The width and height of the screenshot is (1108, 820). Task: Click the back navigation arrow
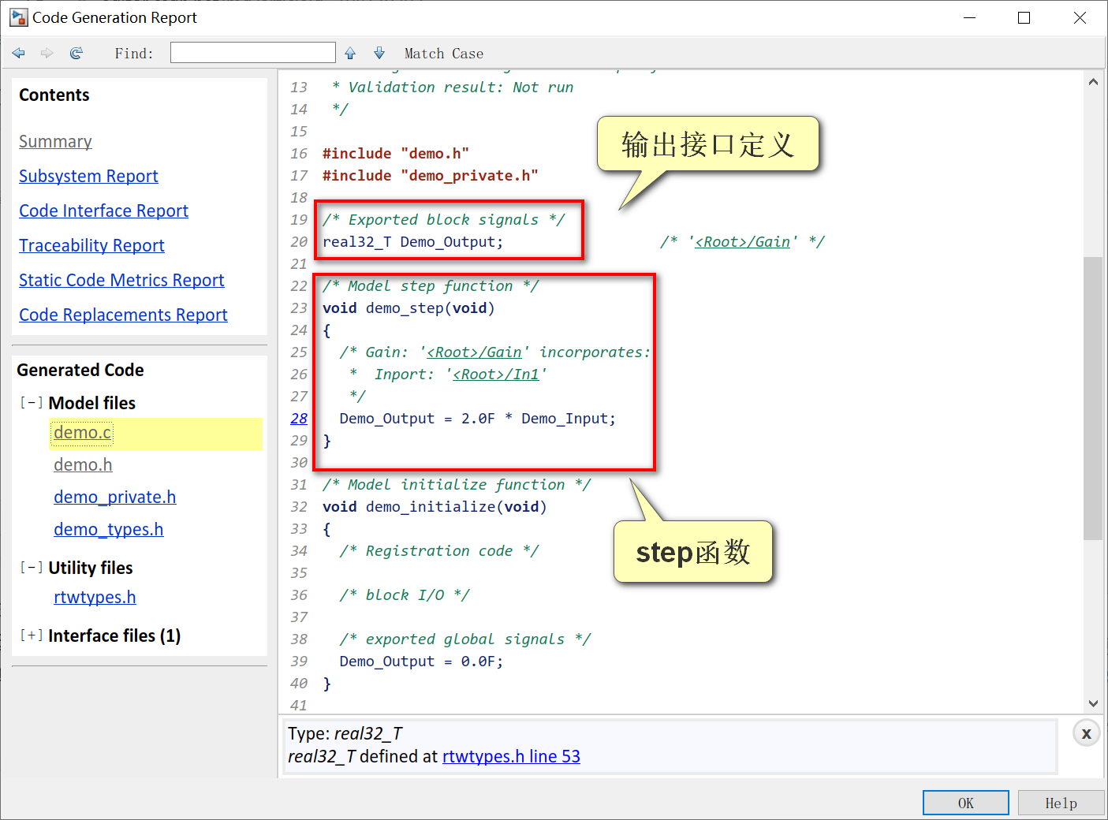19,53
